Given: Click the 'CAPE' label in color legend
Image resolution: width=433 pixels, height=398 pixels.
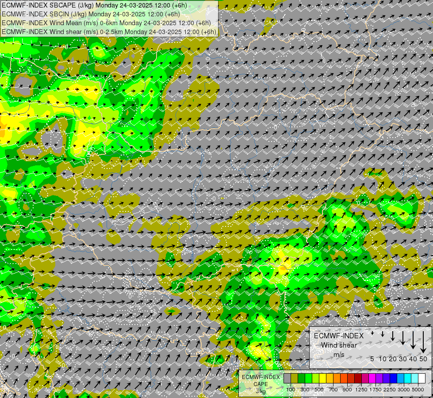Looking at the screenshot, I should click(x=261, y=384).
